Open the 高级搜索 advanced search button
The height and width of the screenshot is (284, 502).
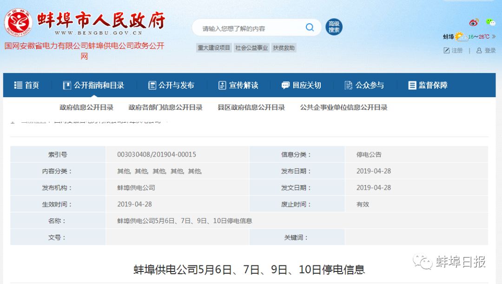pos(334,27)
